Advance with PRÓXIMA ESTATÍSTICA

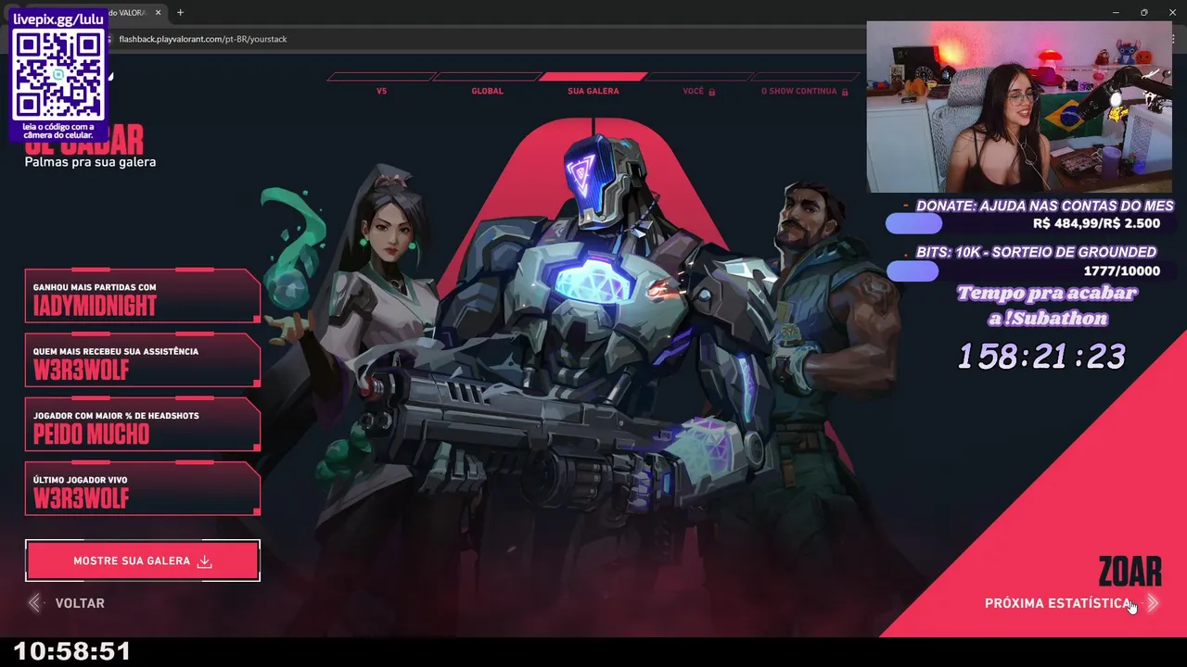click(1058, 603)
